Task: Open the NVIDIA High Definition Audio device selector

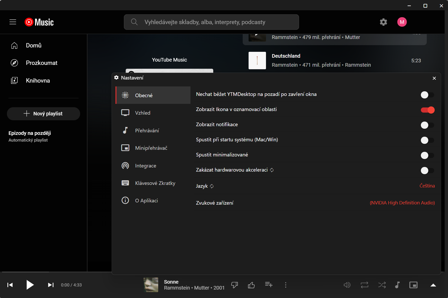Action: tap(402, 203)
